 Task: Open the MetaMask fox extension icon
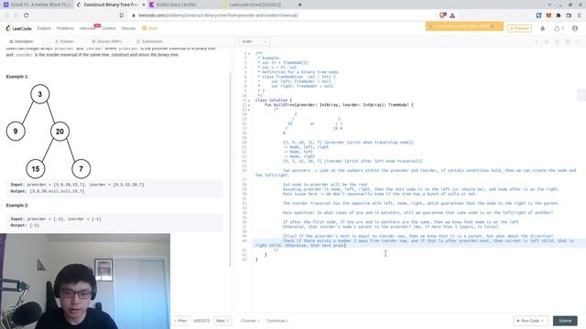coord(548,16)
